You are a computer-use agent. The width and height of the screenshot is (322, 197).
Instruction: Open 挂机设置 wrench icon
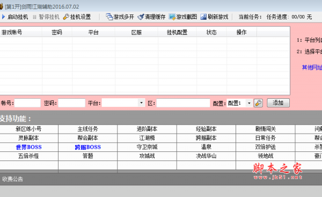pyautogui.click(x=66, y=17)
